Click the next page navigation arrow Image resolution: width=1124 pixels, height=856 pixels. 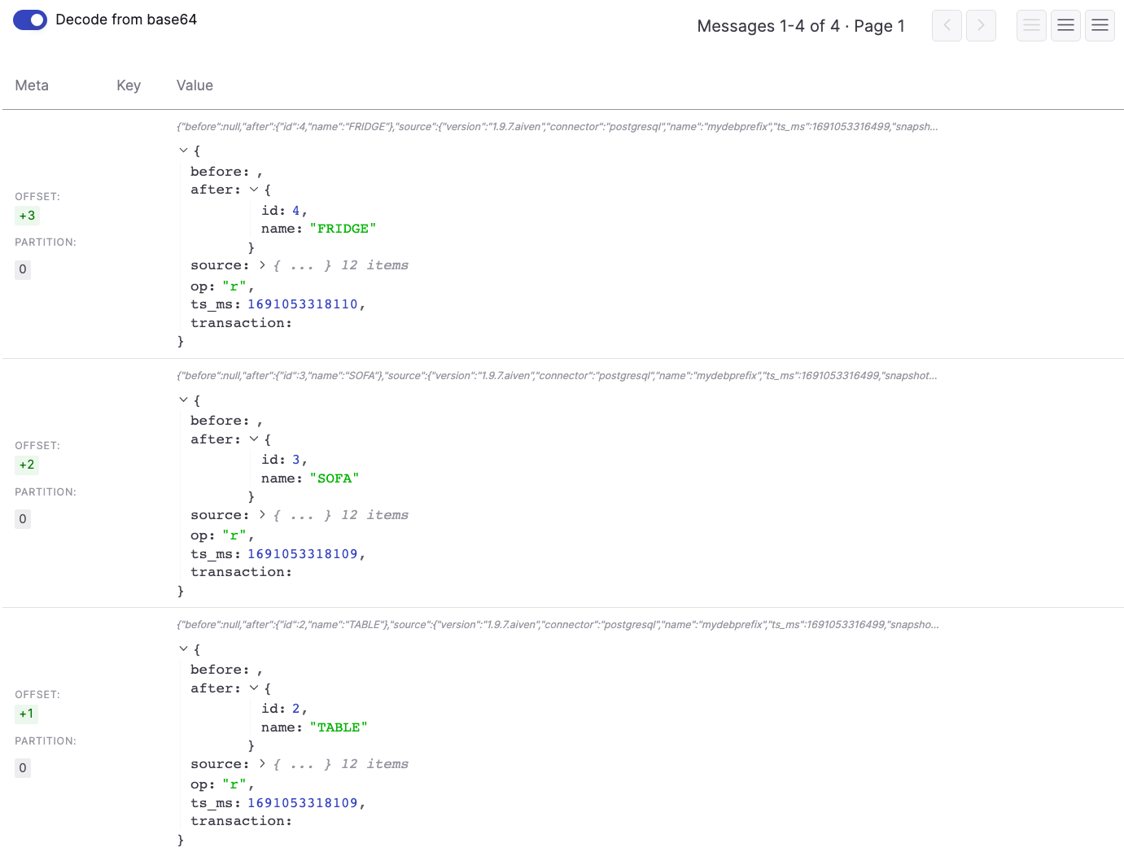point(981,25)
